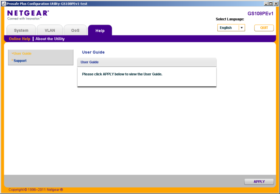Click the QUIT button

[x=264, y=28]
